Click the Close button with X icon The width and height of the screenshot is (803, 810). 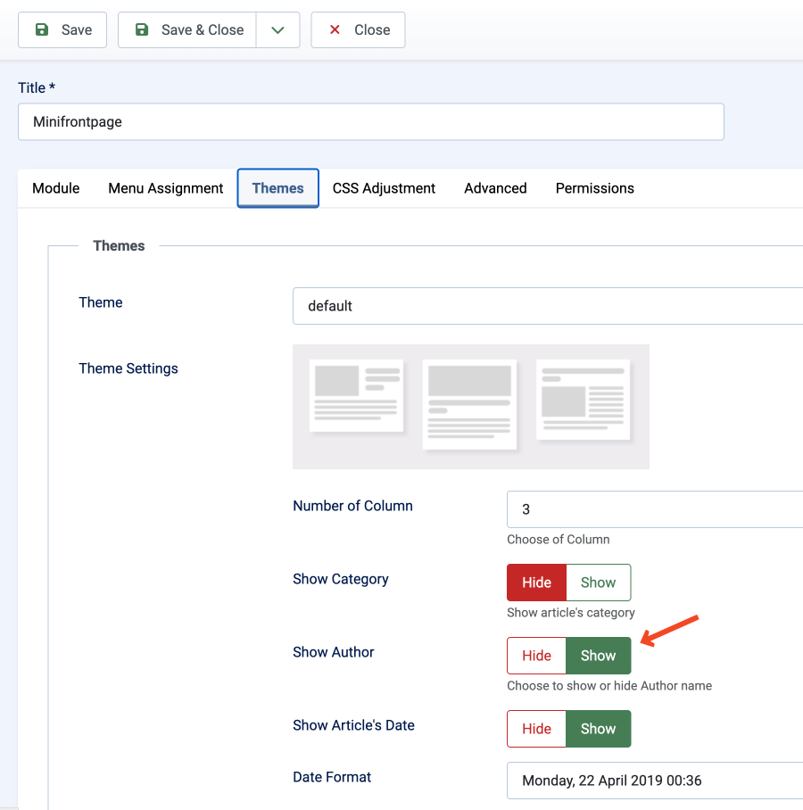[x=358, y=29]
